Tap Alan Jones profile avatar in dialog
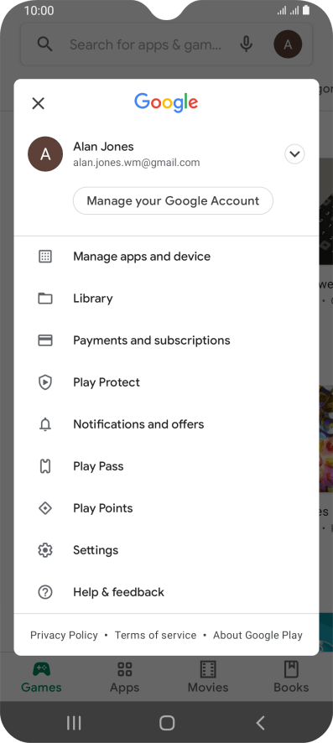The image size is (333, 743). pyautogui.click(x=45, y=154)
